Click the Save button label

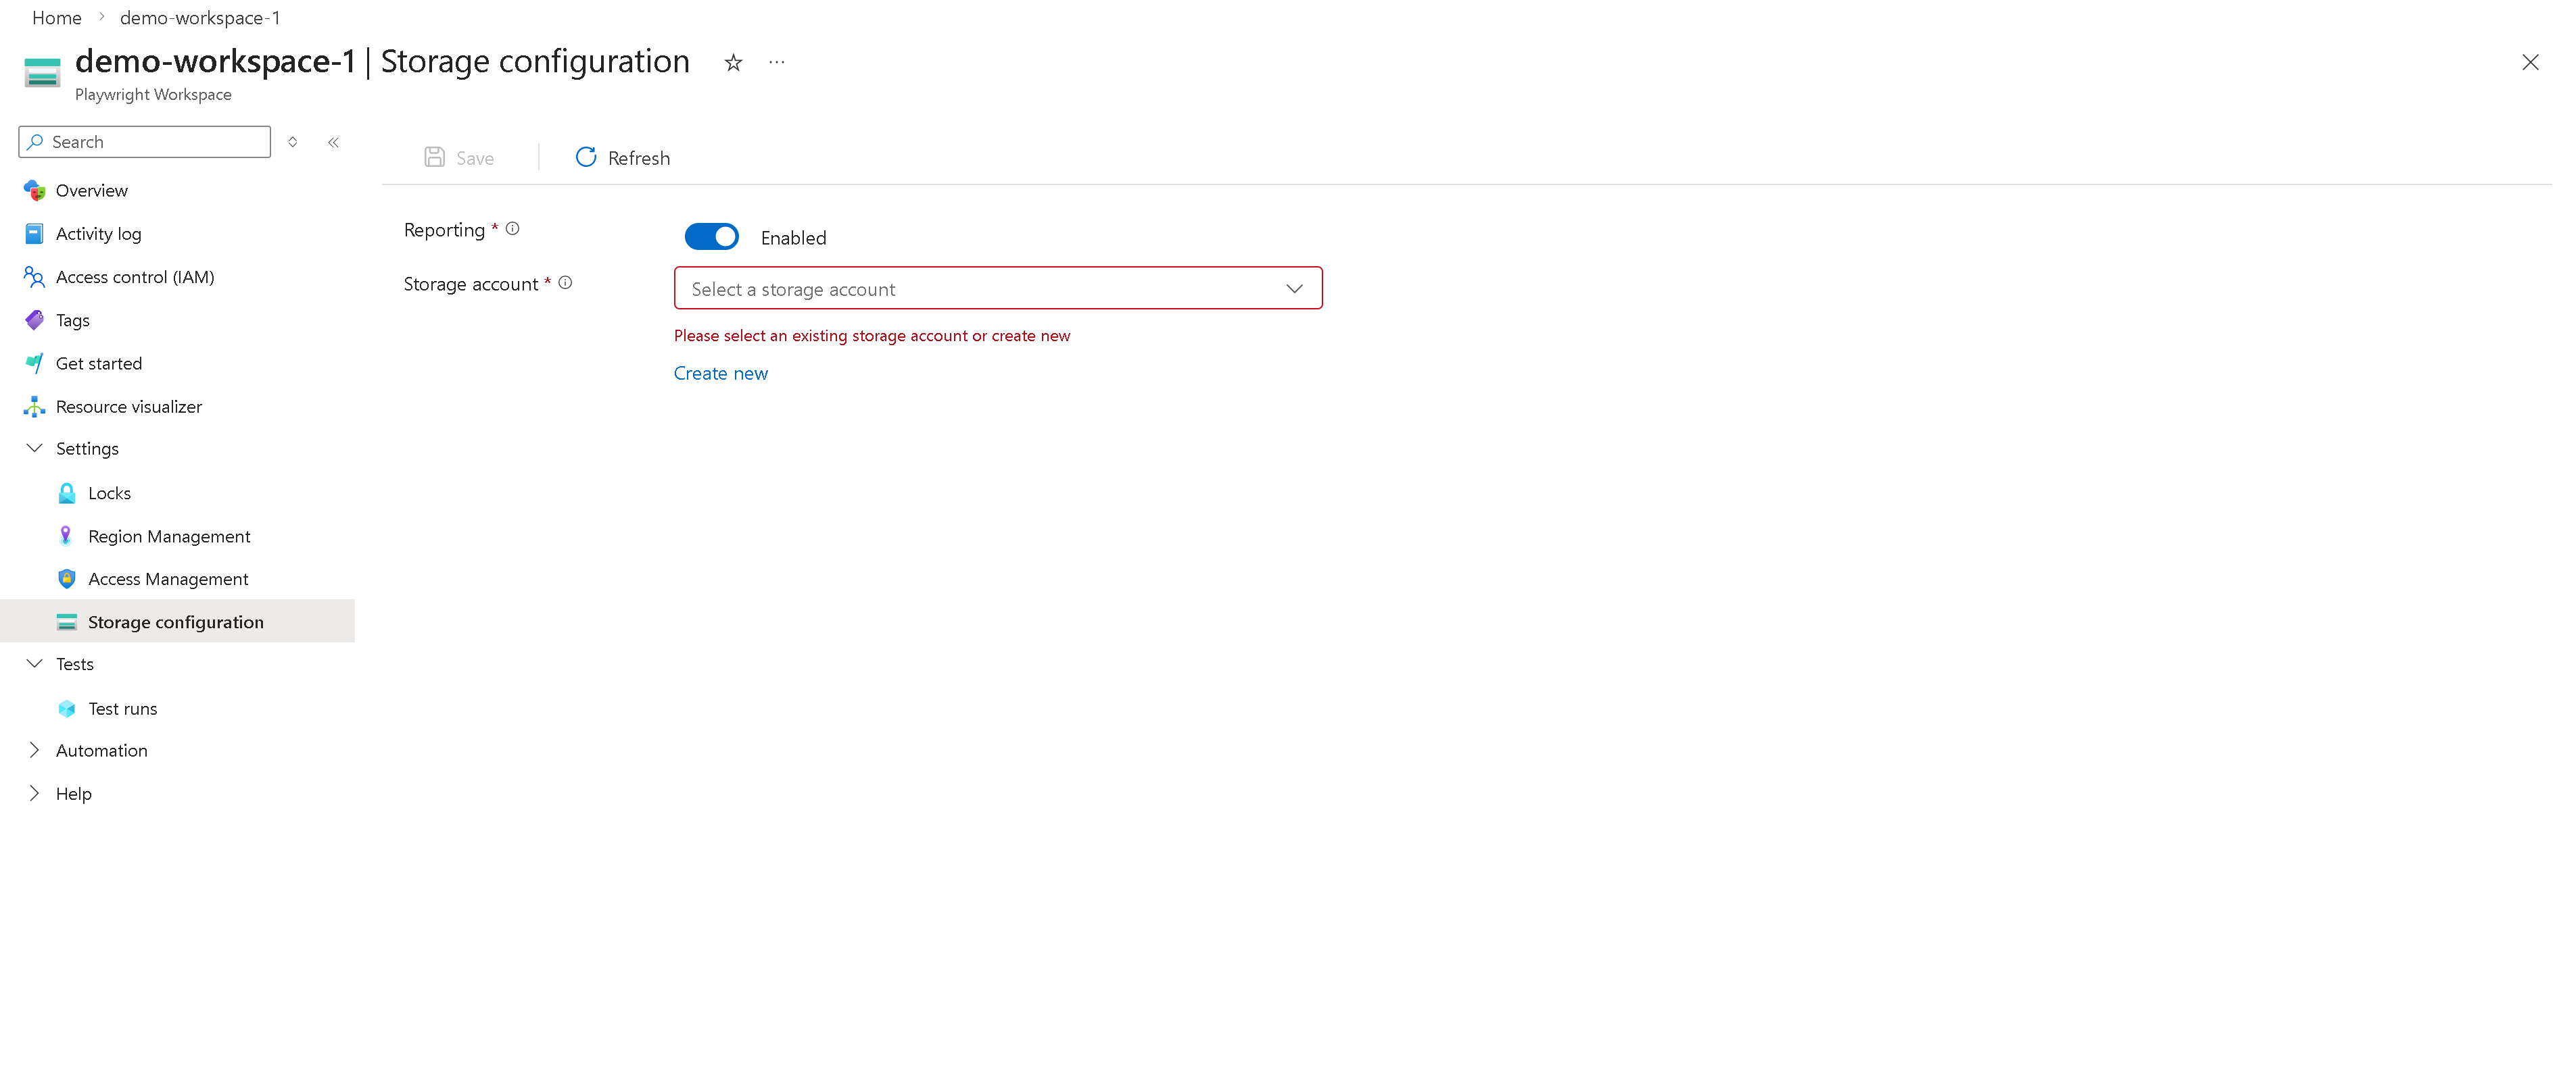[475, 158]
